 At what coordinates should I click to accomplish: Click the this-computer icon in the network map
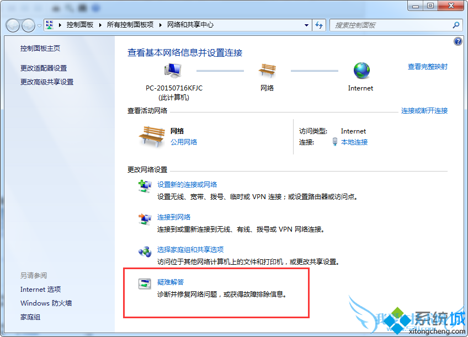click(173, 71)
